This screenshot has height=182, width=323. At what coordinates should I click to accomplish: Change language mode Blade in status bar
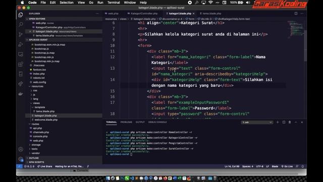click(275, 166)
